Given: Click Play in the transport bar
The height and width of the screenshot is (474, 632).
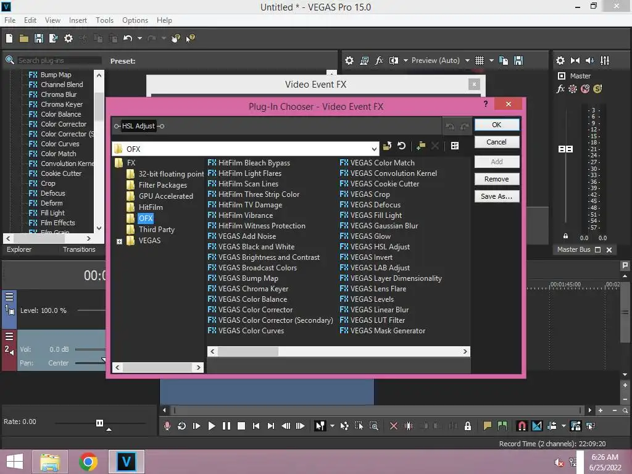Looking at the screenshot, I should click(x=211, y=426).
